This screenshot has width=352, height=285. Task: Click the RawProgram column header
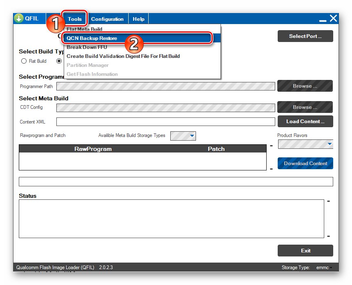(x=93, y=149)
